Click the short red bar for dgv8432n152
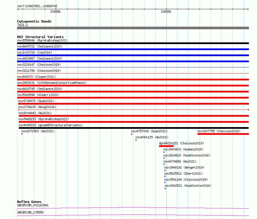257x219 pixels. 166,146
